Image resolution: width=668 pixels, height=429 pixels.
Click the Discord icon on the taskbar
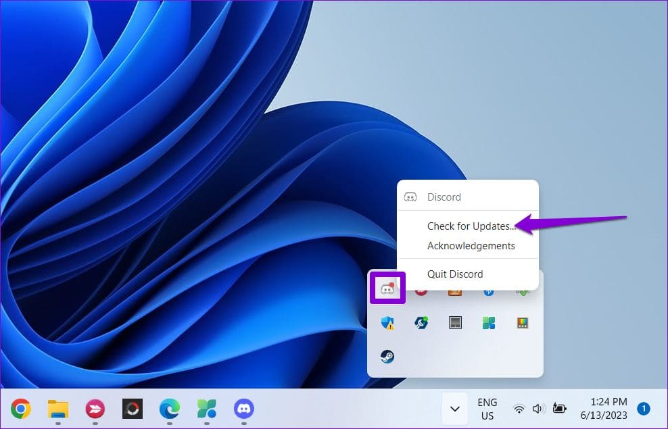[x=243, y=409]
